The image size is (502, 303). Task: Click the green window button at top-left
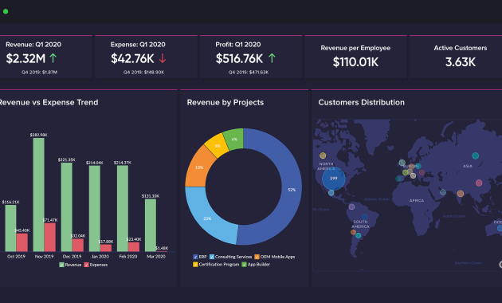[6, 11]
